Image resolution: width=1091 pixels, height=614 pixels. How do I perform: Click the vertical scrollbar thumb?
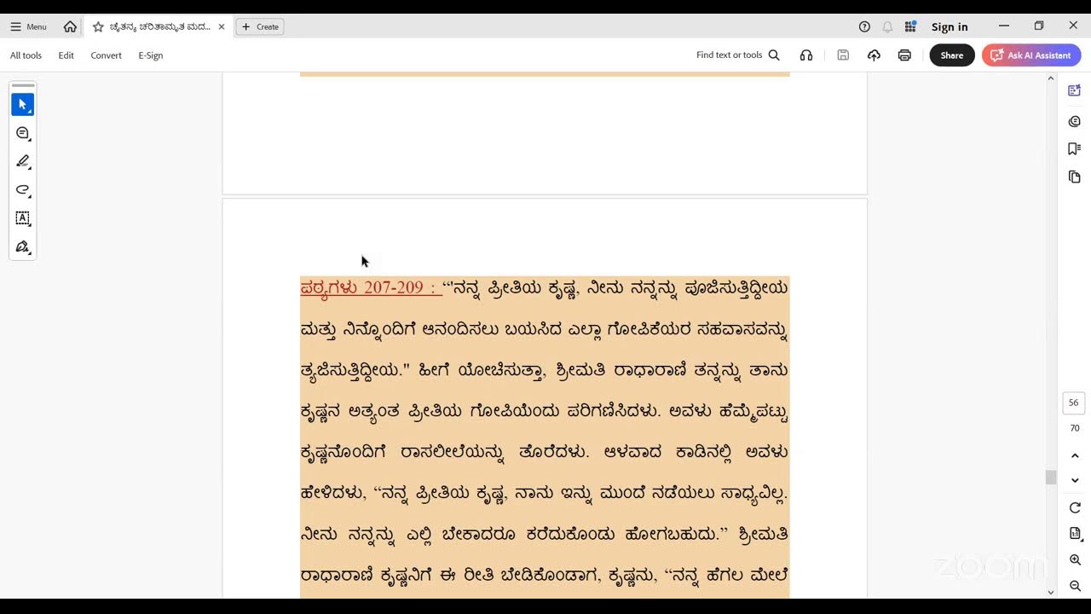point(1051,478)
